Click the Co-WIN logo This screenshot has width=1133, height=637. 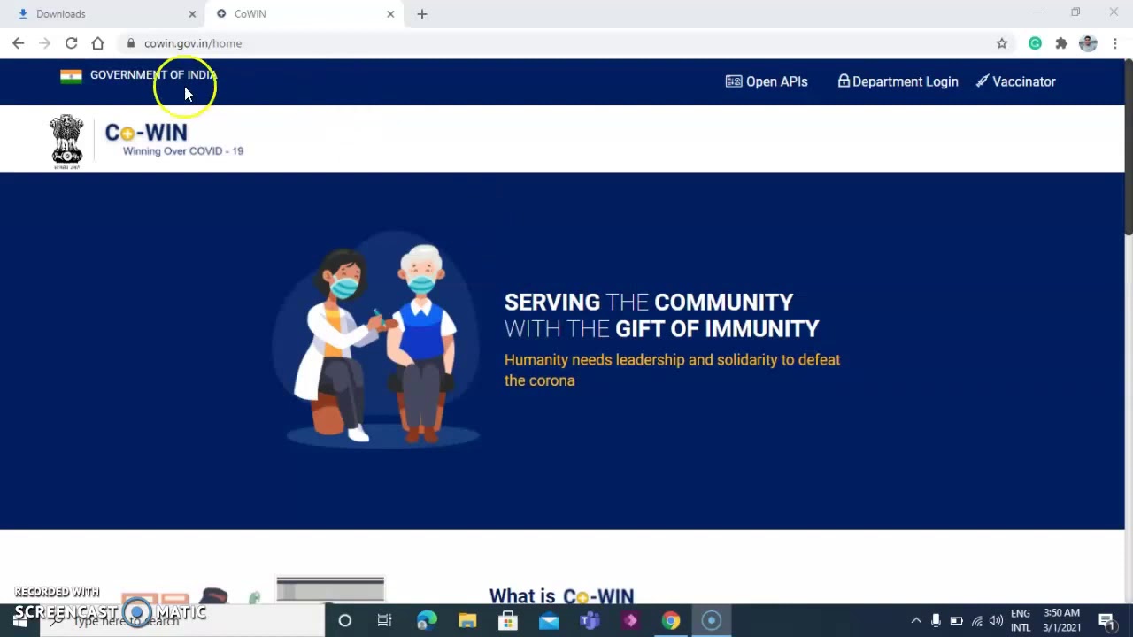tap(173, 139)
